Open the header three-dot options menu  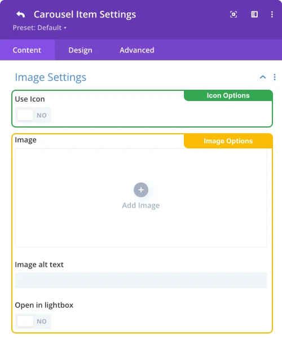(272, 15)
